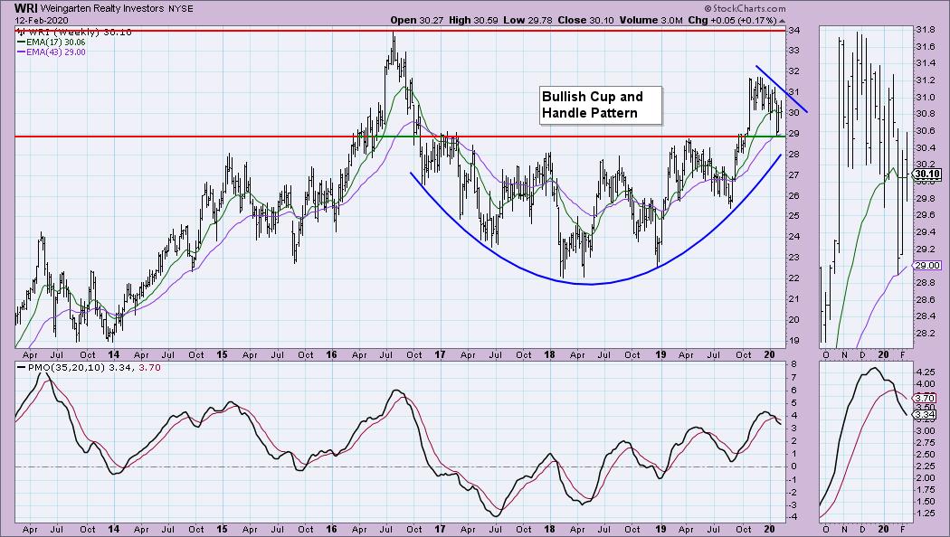Click the 3.34 PMO value tag
950x537 pixels.
[926, 414]
